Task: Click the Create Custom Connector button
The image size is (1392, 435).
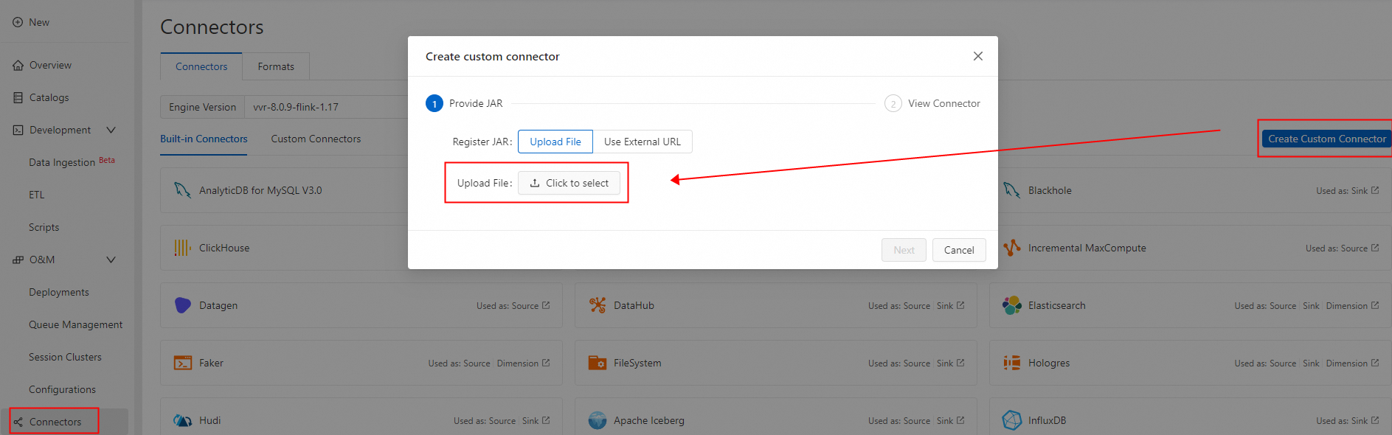Action: click(1327, 139)
